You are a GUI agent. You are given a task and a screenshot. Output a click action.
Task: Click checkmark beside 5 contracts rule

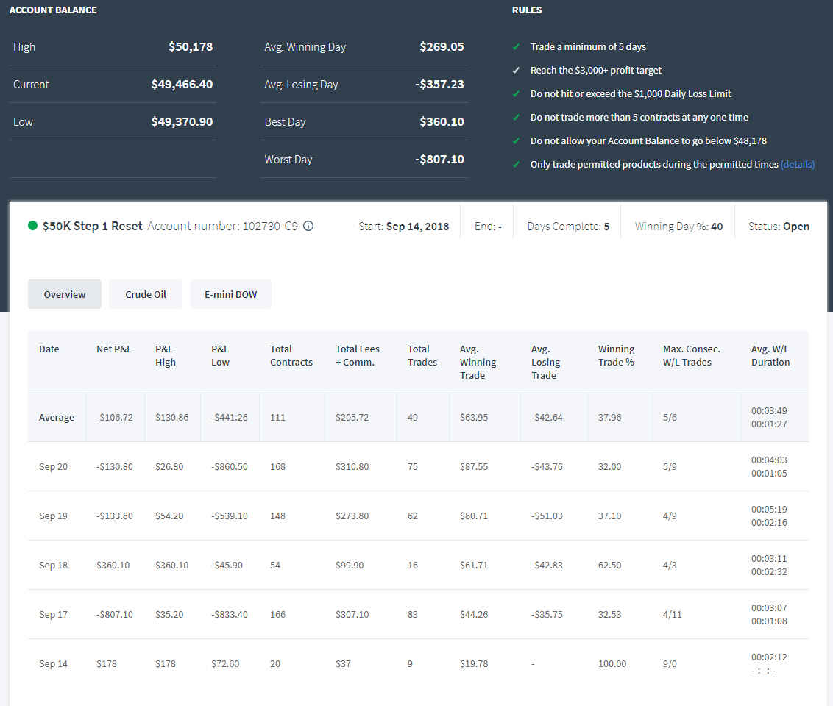pyautogui.click(x=516, y=117)
